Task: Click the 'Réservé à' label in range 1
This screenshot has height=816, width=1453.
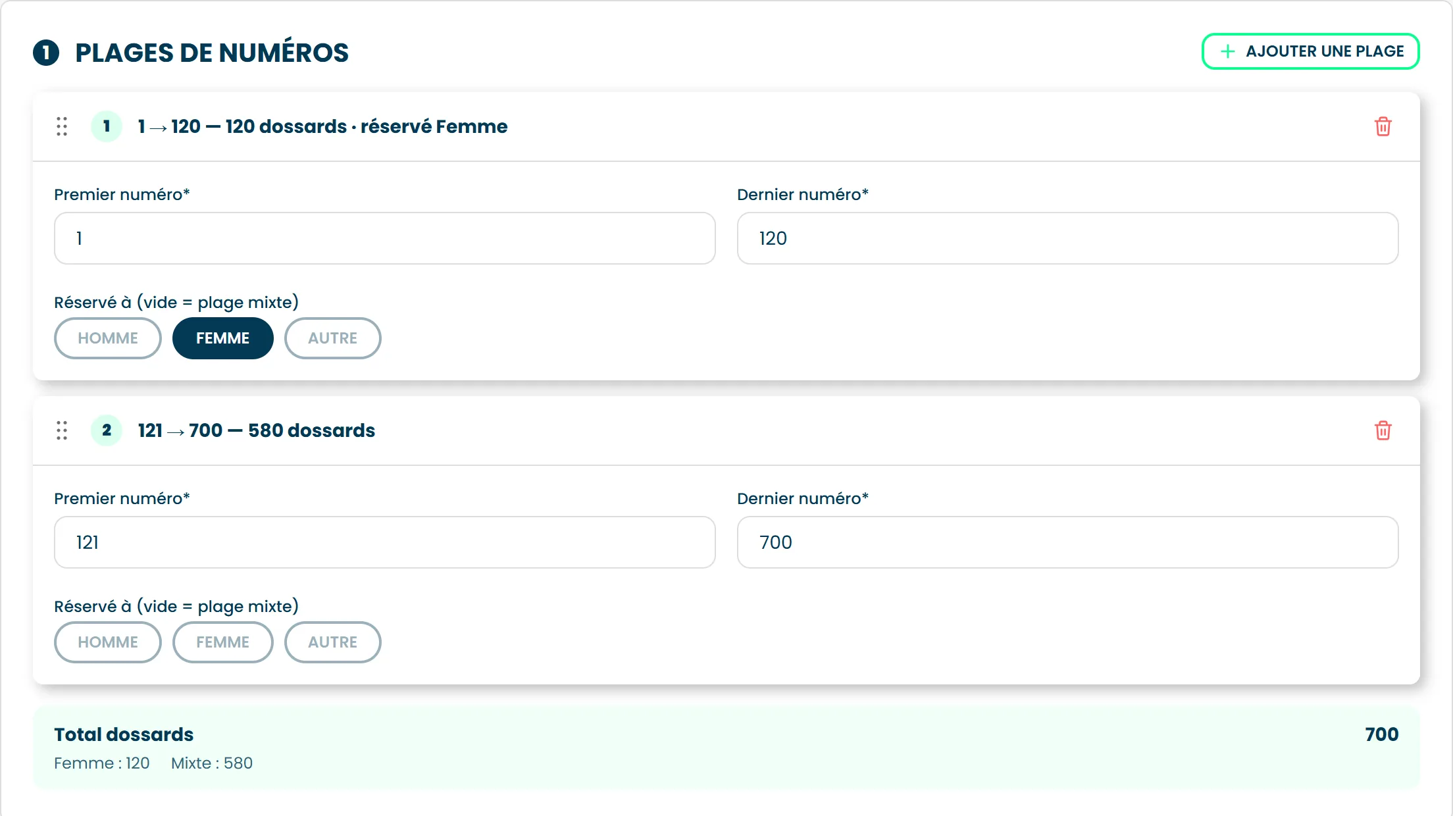Action: [176, 302]
